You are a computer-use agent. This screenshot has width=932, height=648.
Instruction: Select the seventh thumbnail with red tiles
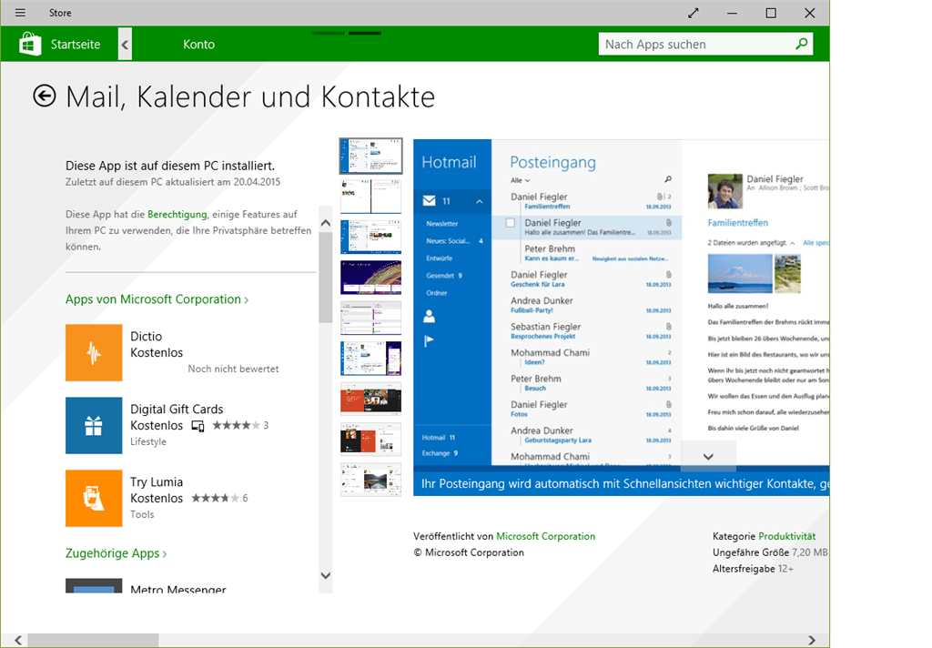point(371,399)
